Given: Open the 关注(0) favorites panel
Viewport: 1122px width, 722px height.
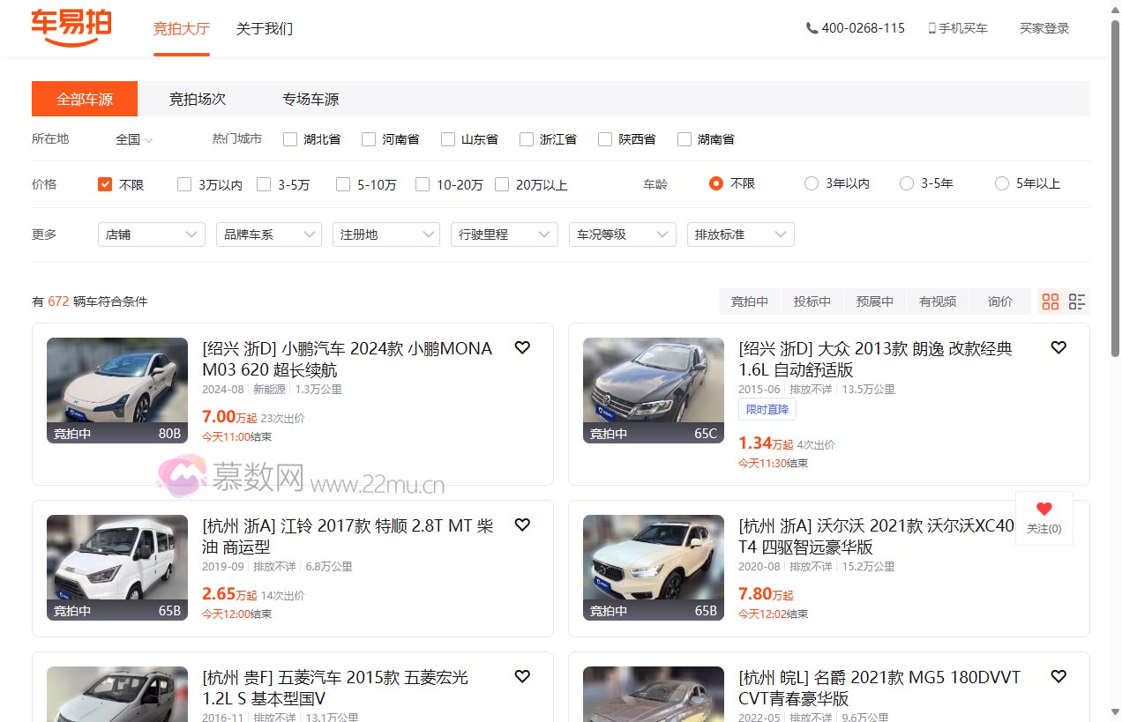Looking at the screenshot, I should tap(1043, 518).
